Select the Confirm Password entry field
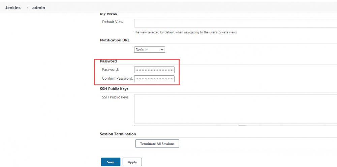This screenshot has height=167, width=337. [x=154, y=79]
